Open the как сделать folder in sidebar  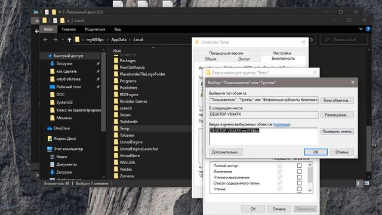(x=66, y=72)
